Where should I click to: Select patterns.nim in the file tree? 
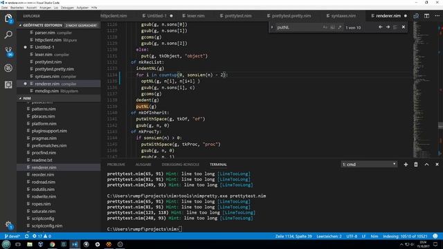pos(58,109)
